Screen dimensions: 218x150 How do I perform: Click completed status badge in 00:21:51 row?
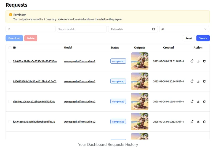click(x=118, y=61)
